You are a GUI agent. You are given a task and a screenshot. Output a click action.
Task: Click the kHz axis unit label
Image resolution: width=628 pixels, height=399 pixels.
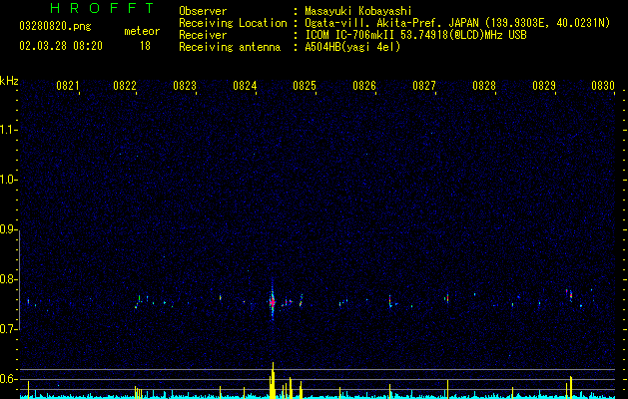(9, 81)
